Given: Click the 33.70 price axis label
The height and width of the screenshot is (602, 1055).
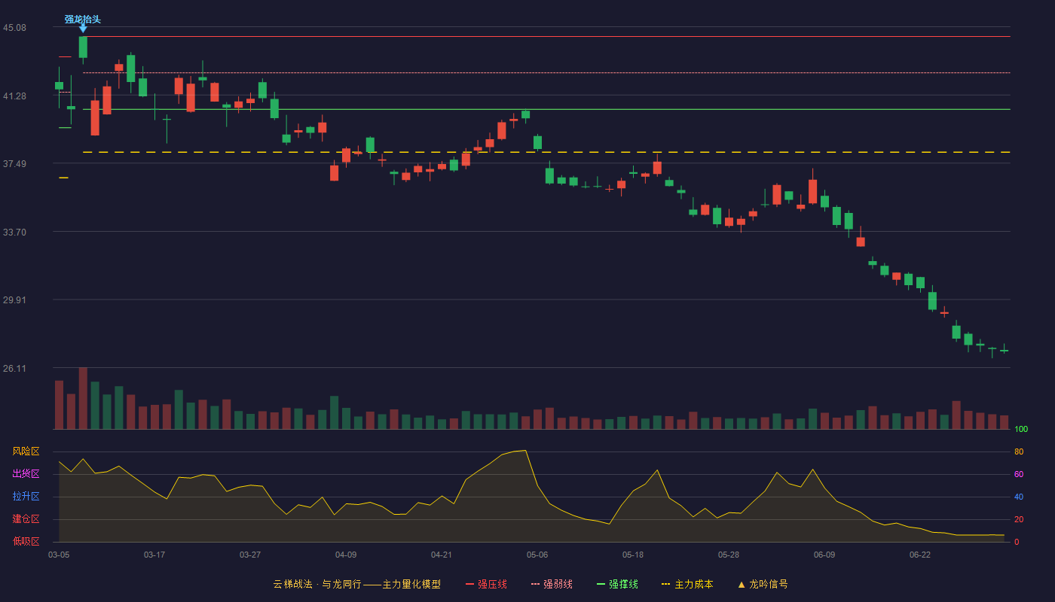Looking at the screenshot, I should click(x=14, y=233).
